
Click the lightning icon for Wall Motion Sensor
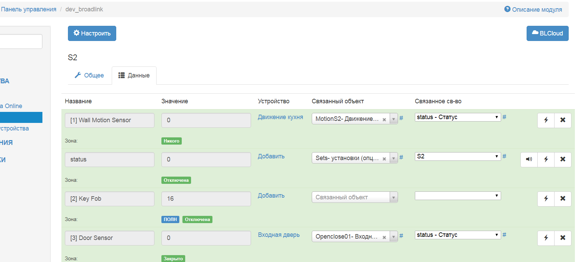click(546, 120)
